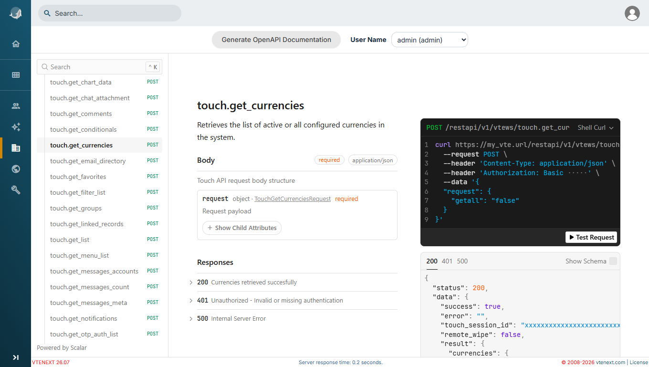This screenshot has height=367, width=649.
Task: Switch to the 200 response tab
Action: coord(431,261)
